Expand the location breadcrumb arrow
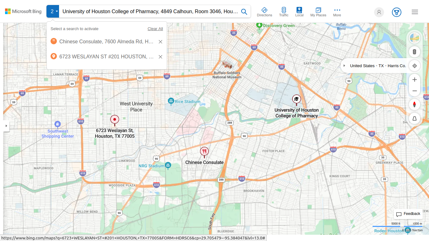 click(344, 66)
